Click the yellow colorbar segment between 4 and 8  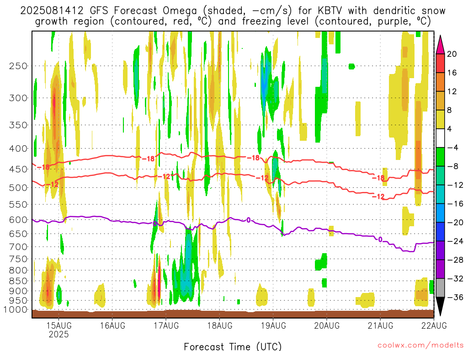440,119
